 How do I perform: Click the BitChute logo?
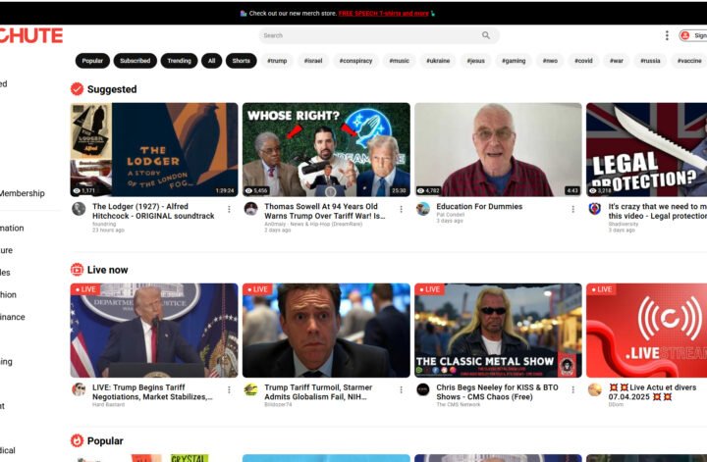[x=30, y=35]
